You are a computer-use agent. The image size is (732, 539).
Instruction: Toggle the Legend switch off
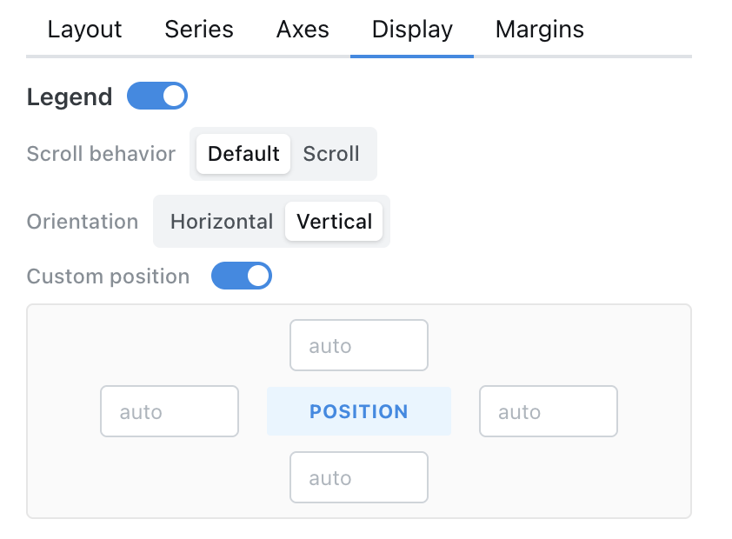pos(157,96)
